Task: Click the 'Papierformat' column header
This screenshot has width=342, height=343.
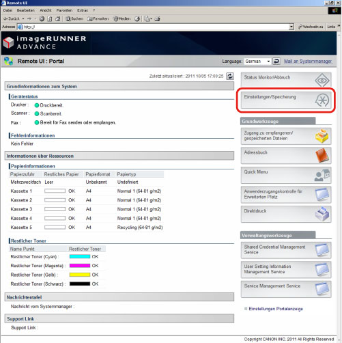Action: click(x=98, y=174)
